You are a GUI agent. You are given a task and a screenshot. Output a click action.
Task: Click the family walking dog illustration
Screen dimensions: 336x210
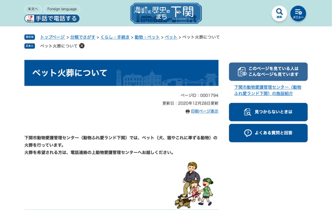pos(194,185)
